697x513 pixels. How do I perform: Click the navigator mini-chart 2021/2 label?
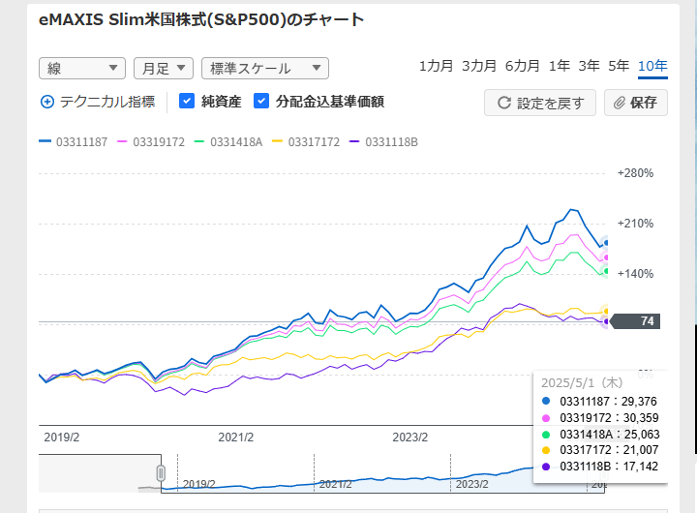pyautogui.click(x=336, y=484)
